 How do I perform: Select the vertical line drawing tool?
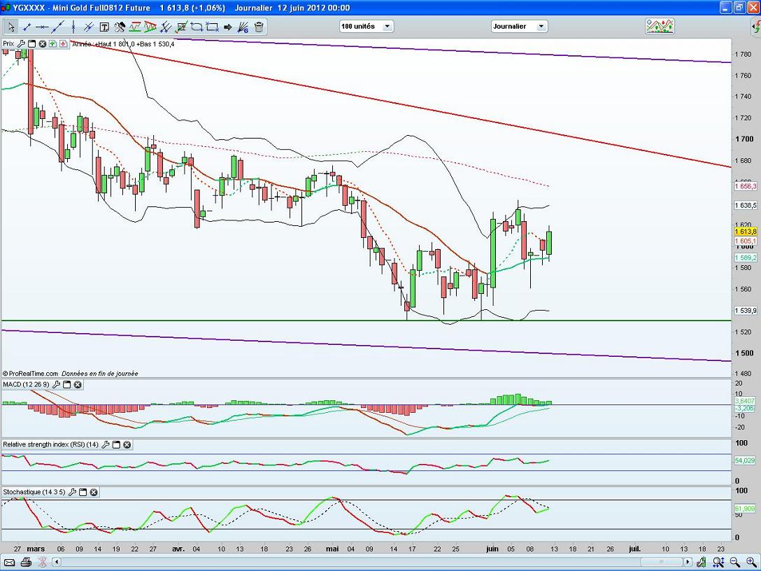(73, 27)
